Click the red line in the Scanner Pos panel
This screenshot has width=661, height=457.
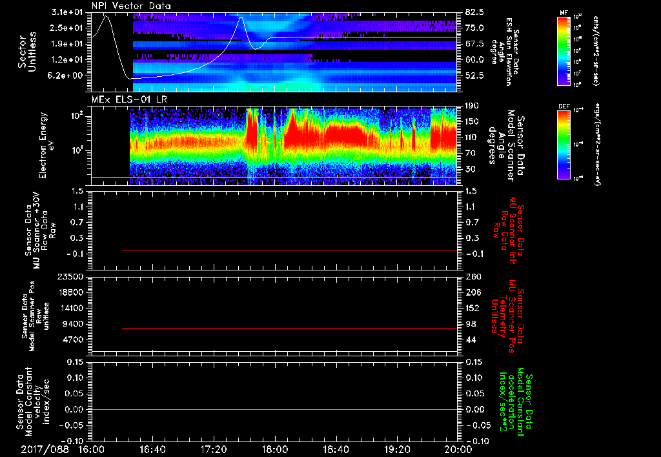289,328
